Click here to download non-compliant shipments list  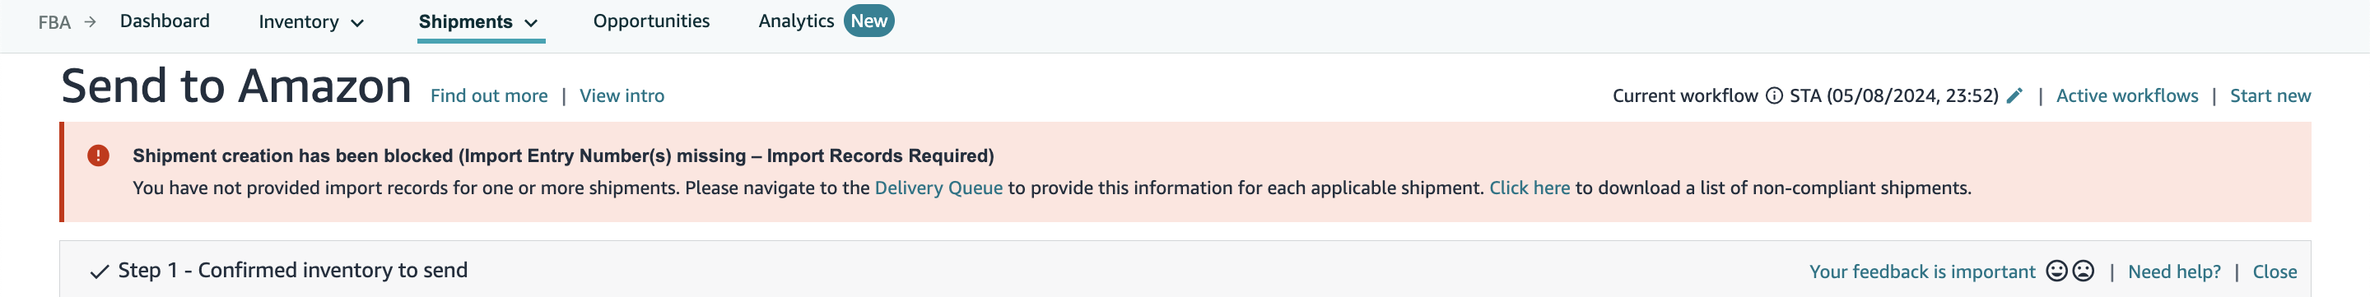tap(1529, 188)
